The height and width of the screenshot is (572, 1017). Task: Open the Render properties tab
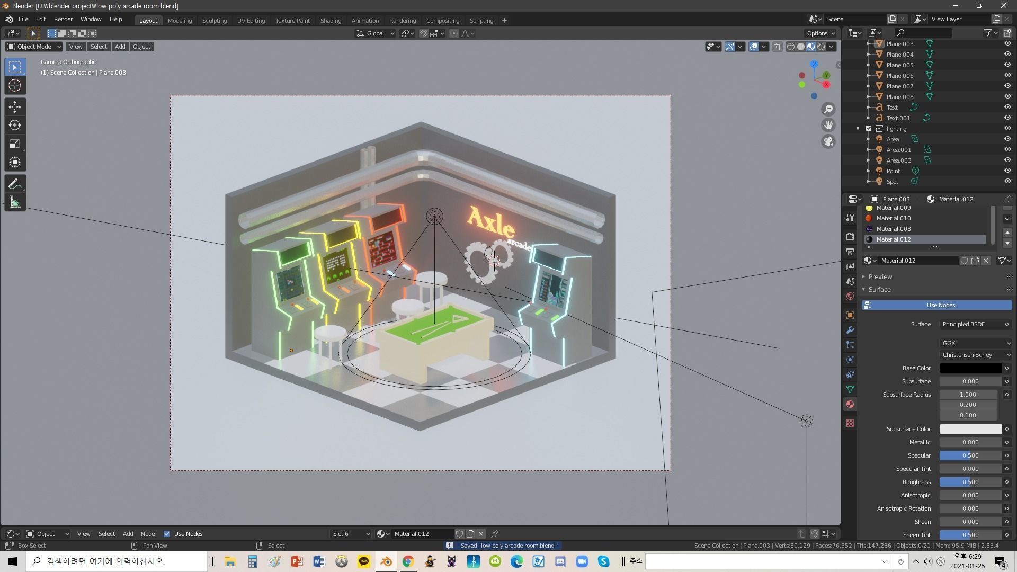[x=850, y=236]
